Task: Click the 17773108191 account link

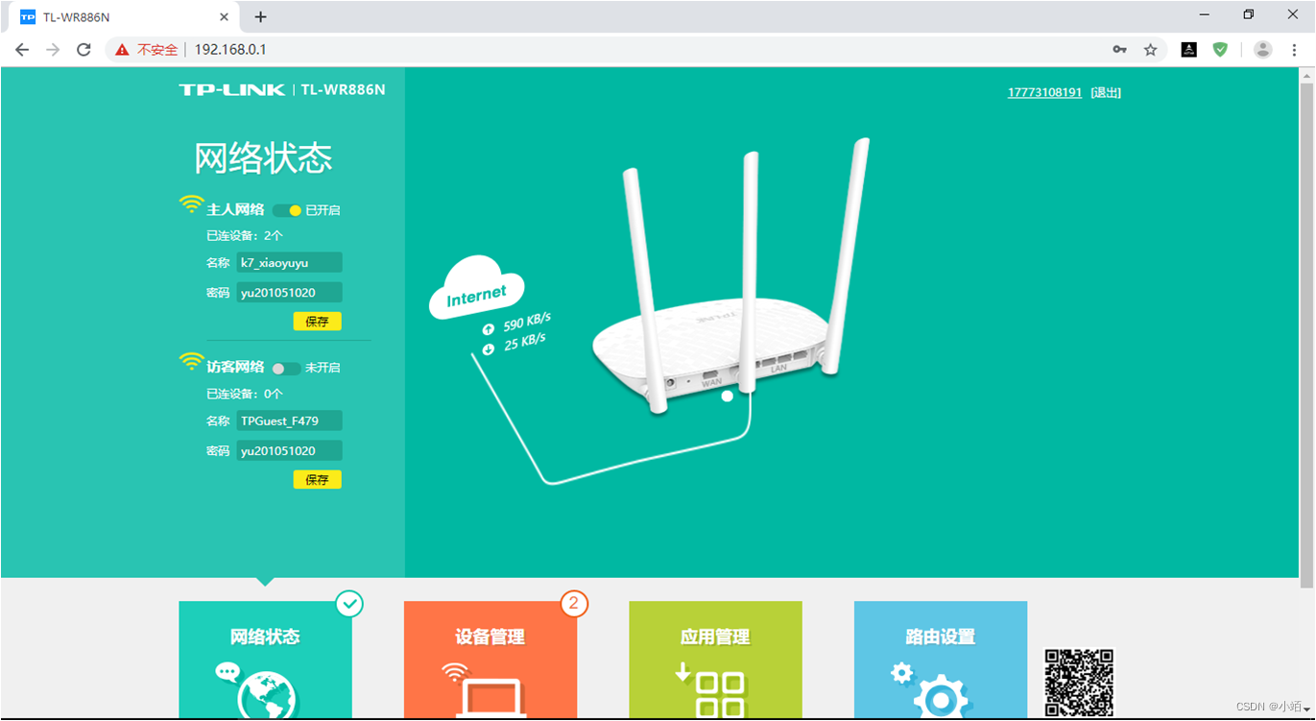Action: (x=1044, y=92)
